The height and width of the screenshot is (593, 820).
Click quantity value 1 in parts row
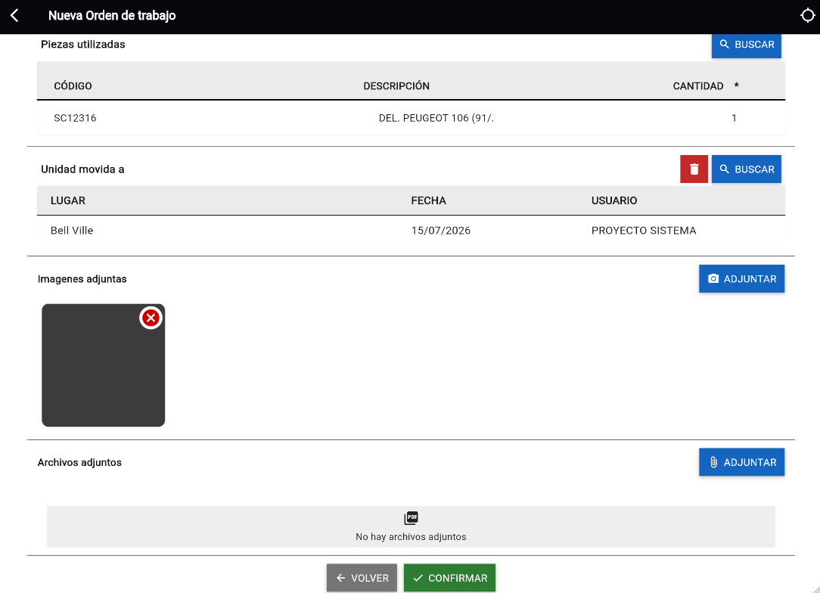pyautogui.click(x=734, y=118)
